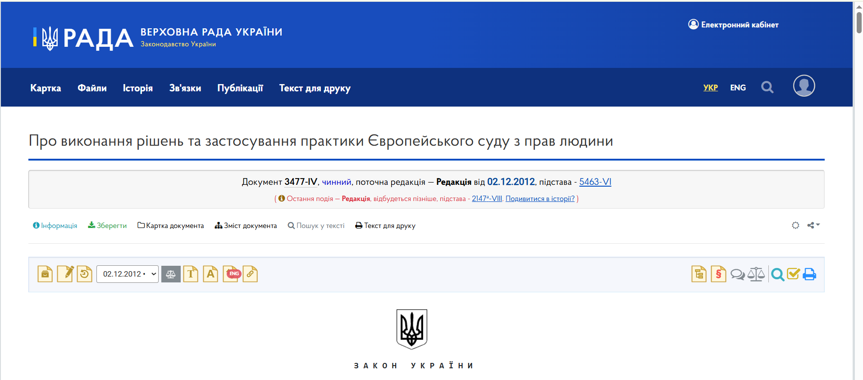The image size is (863, 380).
Task: Click the comments speech bubbles icon
Action: click(x=737, y=274)
